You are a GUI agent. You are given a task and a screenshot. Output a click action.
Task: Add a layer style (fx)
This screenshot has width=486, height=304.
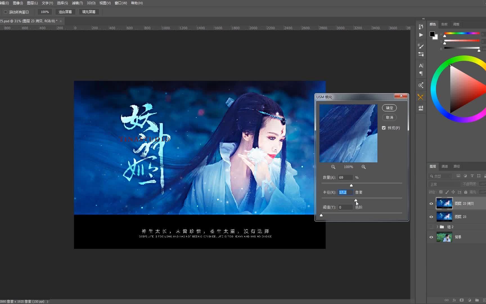tap(454, 300)
